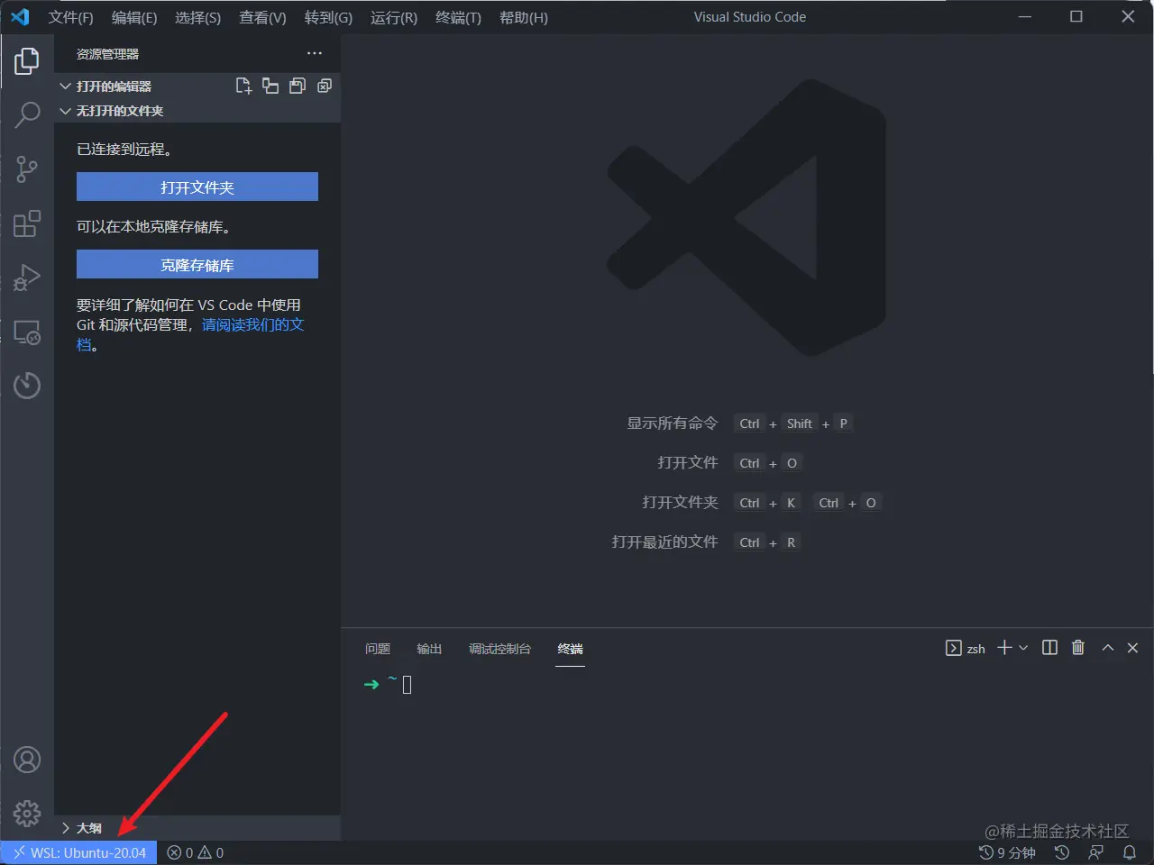Collapse the 无打开的文件夹 section

coord(65,111)
